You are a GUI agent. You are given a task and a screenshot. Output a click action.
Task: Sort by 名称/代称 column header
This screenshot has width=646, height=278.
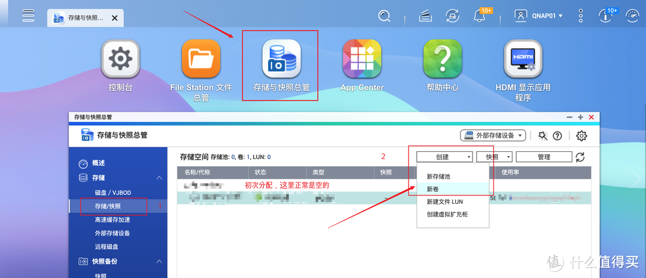click(212, 172)
